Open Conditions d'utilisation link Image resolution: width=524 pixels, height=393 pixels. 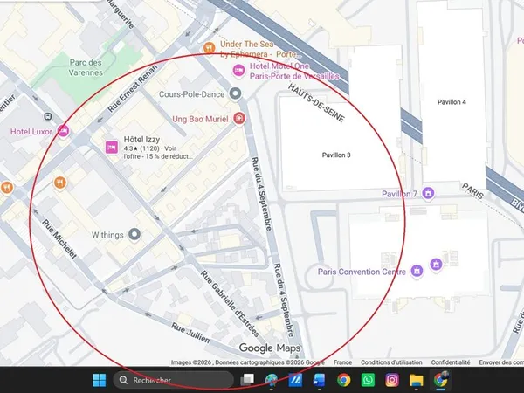391,362
